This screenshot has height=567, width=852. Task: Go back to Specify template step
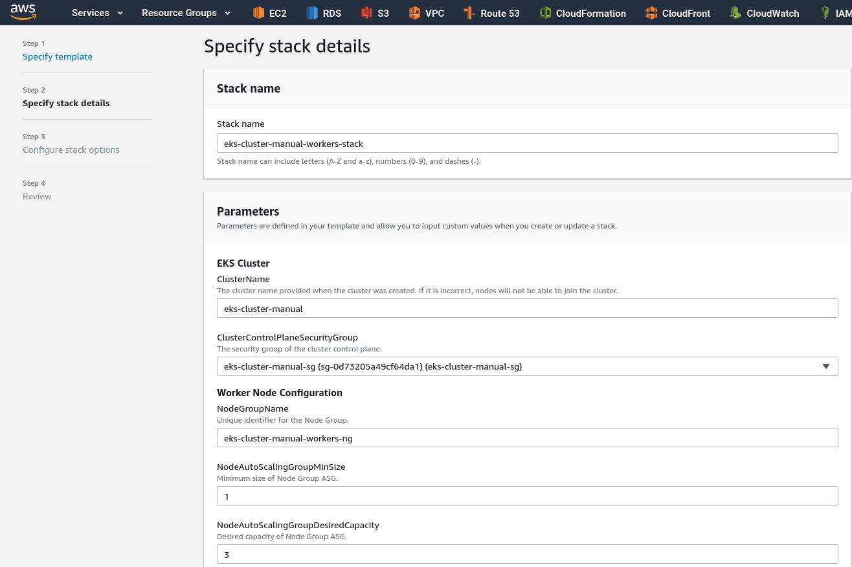point(58,56)
